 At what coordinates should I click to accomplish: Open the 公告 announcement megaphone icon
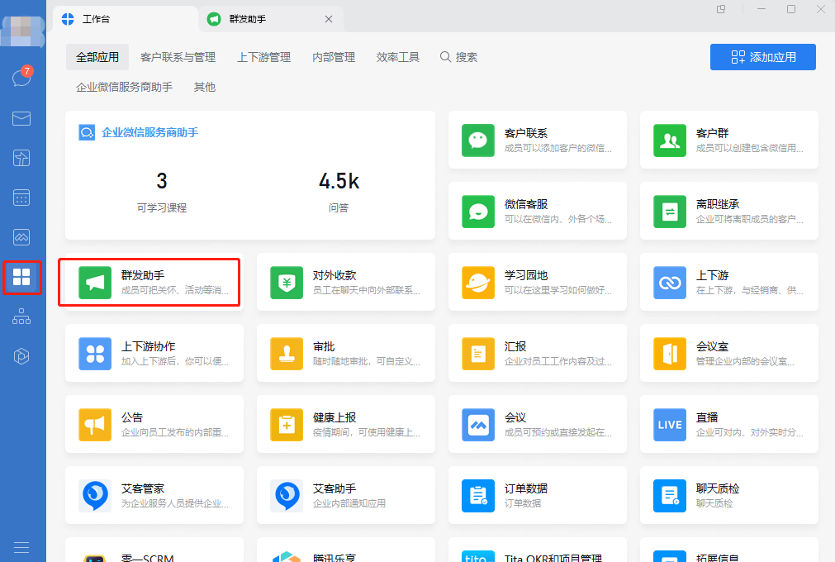[95, 424]
